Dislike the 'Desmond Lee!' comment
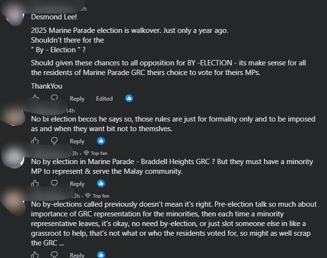 (54, 98)
